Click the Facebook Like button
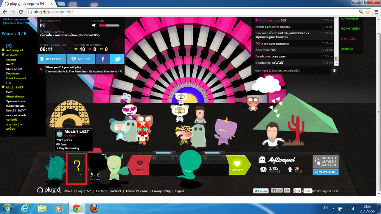 [277, 190]
